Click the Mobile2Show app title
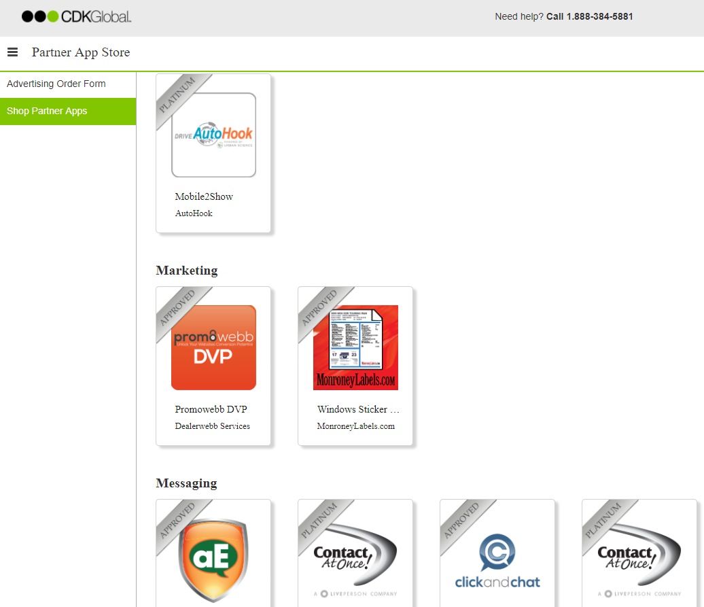Screen dimensions: 704x607 [x=204, y=196]
